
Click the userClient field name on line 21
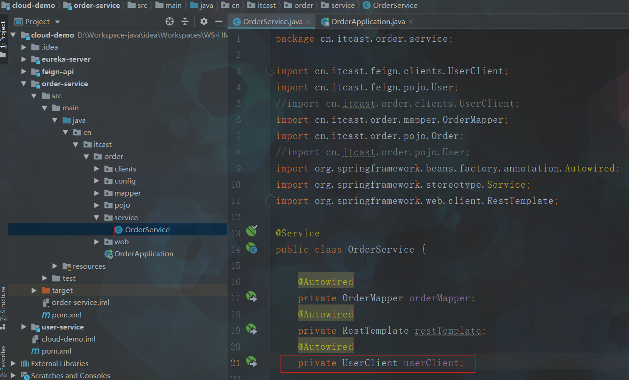[431, 363]
